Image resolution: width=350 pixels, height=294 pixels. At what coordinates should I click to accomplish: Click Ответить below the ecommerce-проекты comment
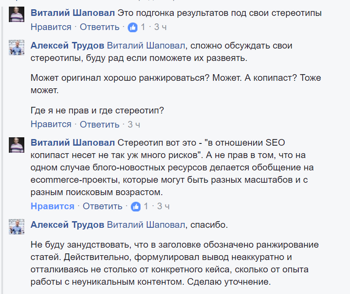103,206
